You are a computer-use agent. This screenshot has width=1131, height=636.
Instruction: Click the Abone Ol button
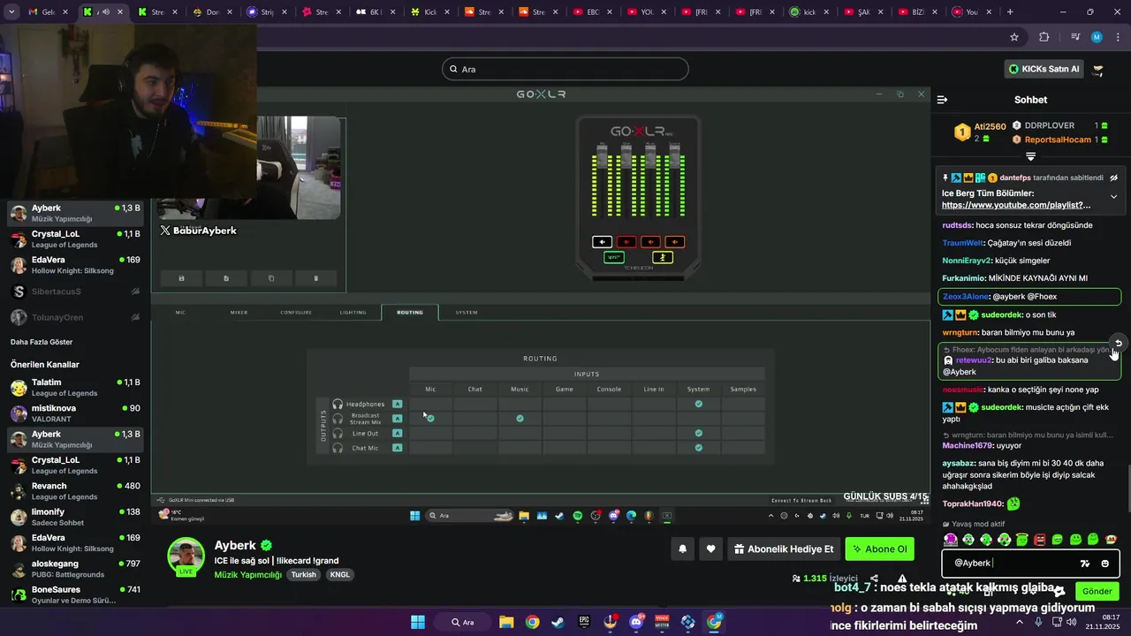point(879,549)
